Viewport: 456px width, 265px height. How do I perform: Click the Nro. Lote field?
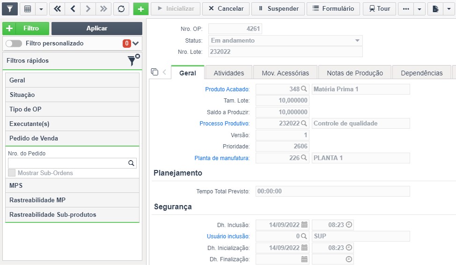click(285, 52)
